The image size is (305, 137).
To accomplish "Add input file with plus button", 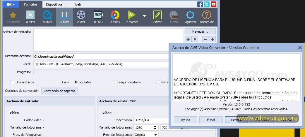I will click(212, 39).
